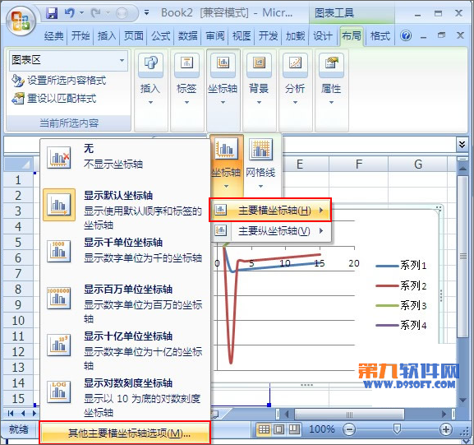Viewport: 474px width, 445px height.
Task: Select 主要横坐标轴(H) menu item
Action: [x=270, y=210]
